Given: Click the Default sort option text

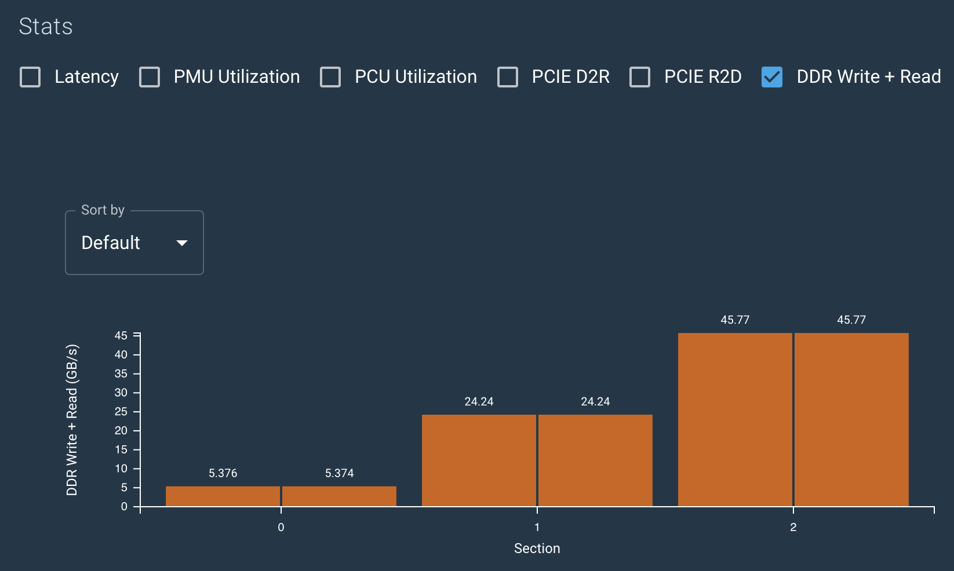Looking at the screenshot, I should [111, 243].
